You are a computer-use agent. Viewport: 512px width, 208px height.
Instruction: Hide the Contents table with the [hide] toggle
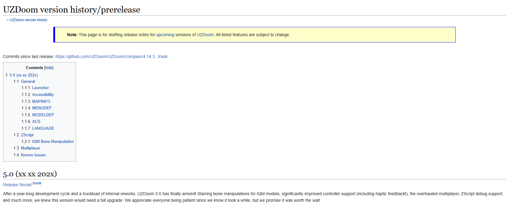tap(49, 68)
